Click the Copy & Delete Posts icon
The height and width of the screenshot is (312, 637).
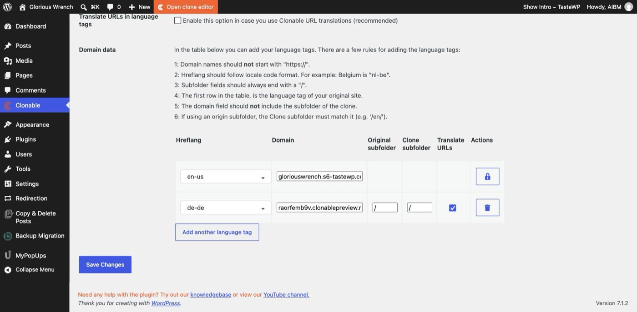pyautogui.click(x=8, y=213)
